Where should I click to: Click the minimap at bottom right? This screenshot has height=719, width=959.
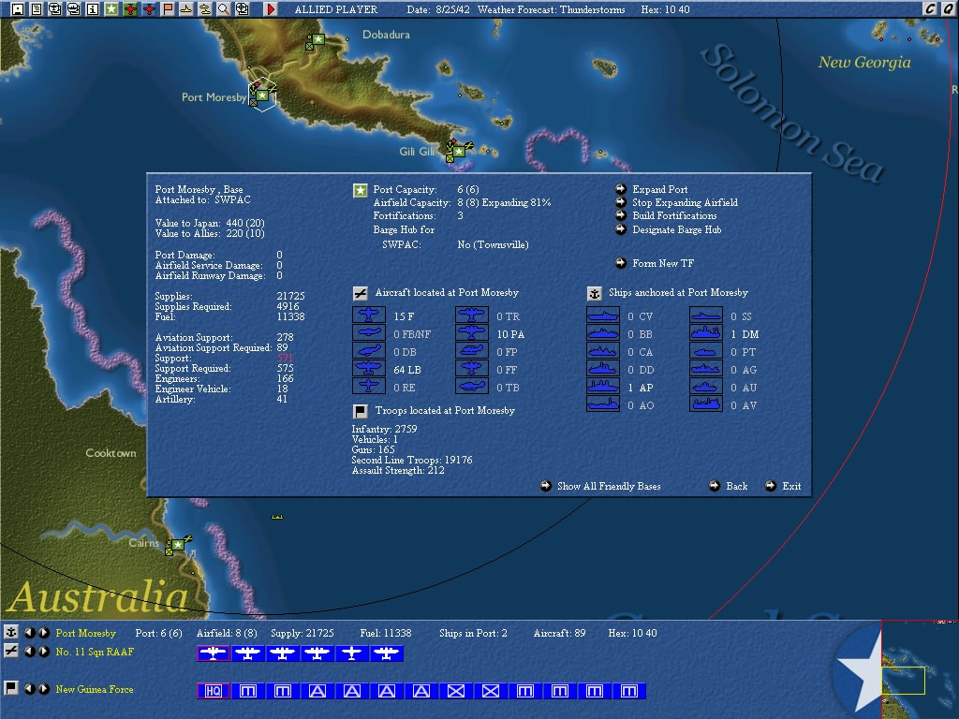pos(920,670)
